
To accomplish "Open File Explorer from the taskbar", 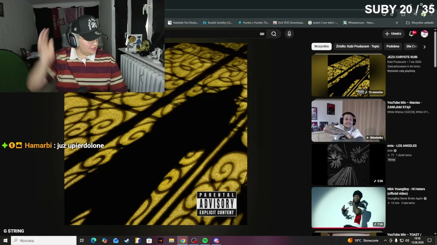I will coord(171,241).
